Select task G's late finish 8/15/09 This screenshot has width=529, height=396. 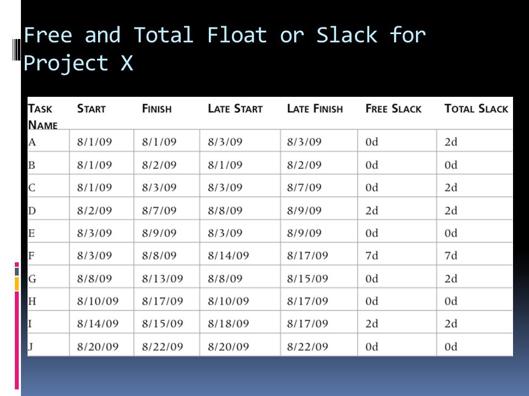307,278
